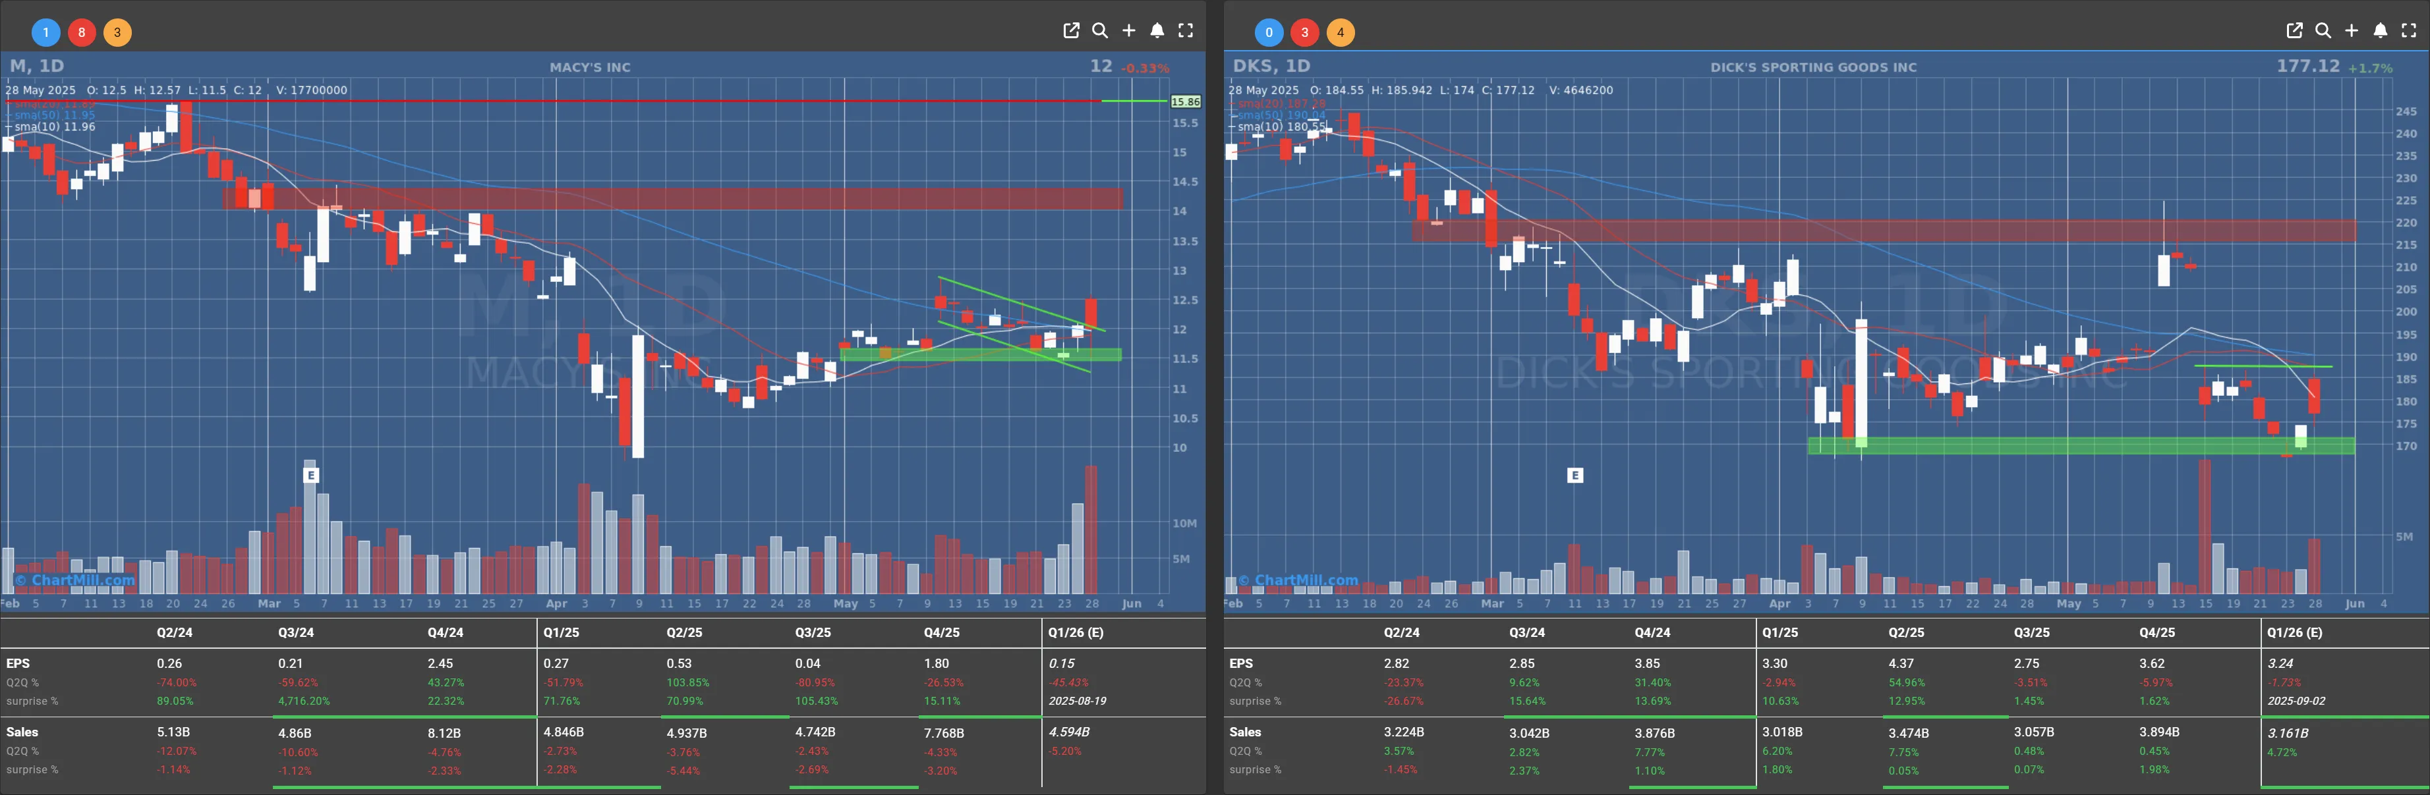Click Macy's EPS surprise 105.43%
2430x795 pixels.
816,701
